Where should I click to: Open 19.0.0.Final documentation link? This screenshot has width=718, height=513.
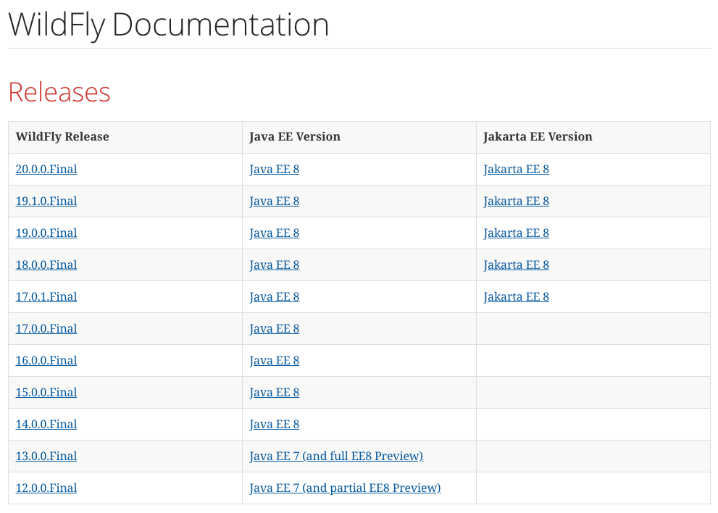point(46,233)
